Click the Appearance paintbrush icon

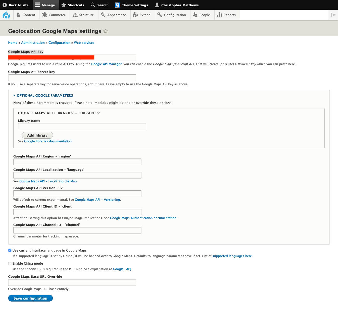[103, 15]
